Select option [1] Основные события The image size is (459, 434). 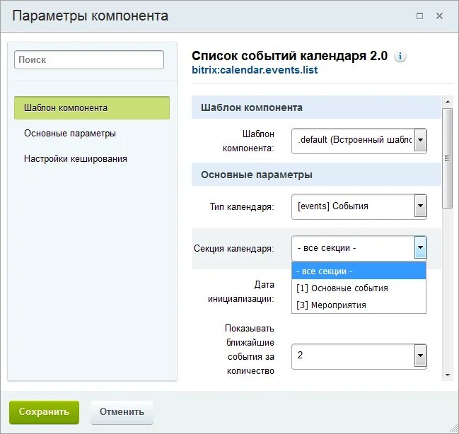coord(359,288)
